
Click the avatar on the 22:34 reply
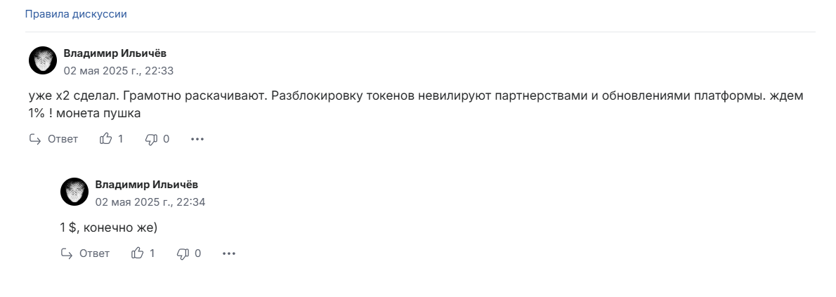point(74,192)
